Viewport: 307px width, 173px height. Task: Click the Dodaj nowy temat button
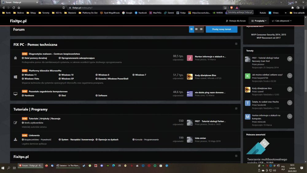pyautogui.click(x=221, y=29)
